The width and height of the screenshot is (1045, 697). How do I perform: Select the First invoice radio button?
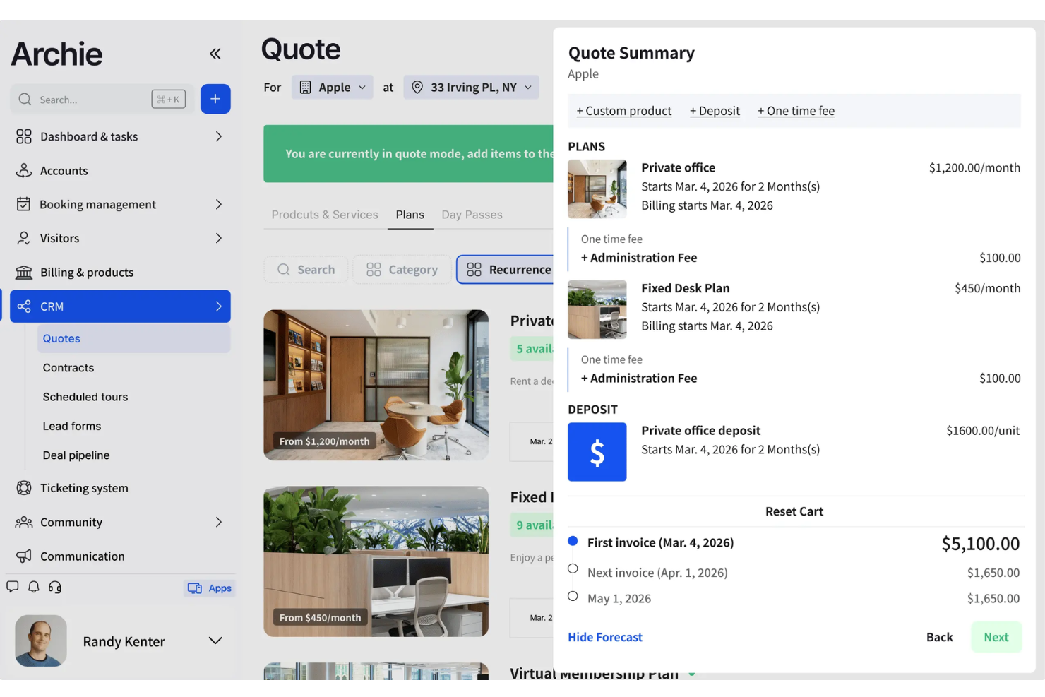pos(573,541)
